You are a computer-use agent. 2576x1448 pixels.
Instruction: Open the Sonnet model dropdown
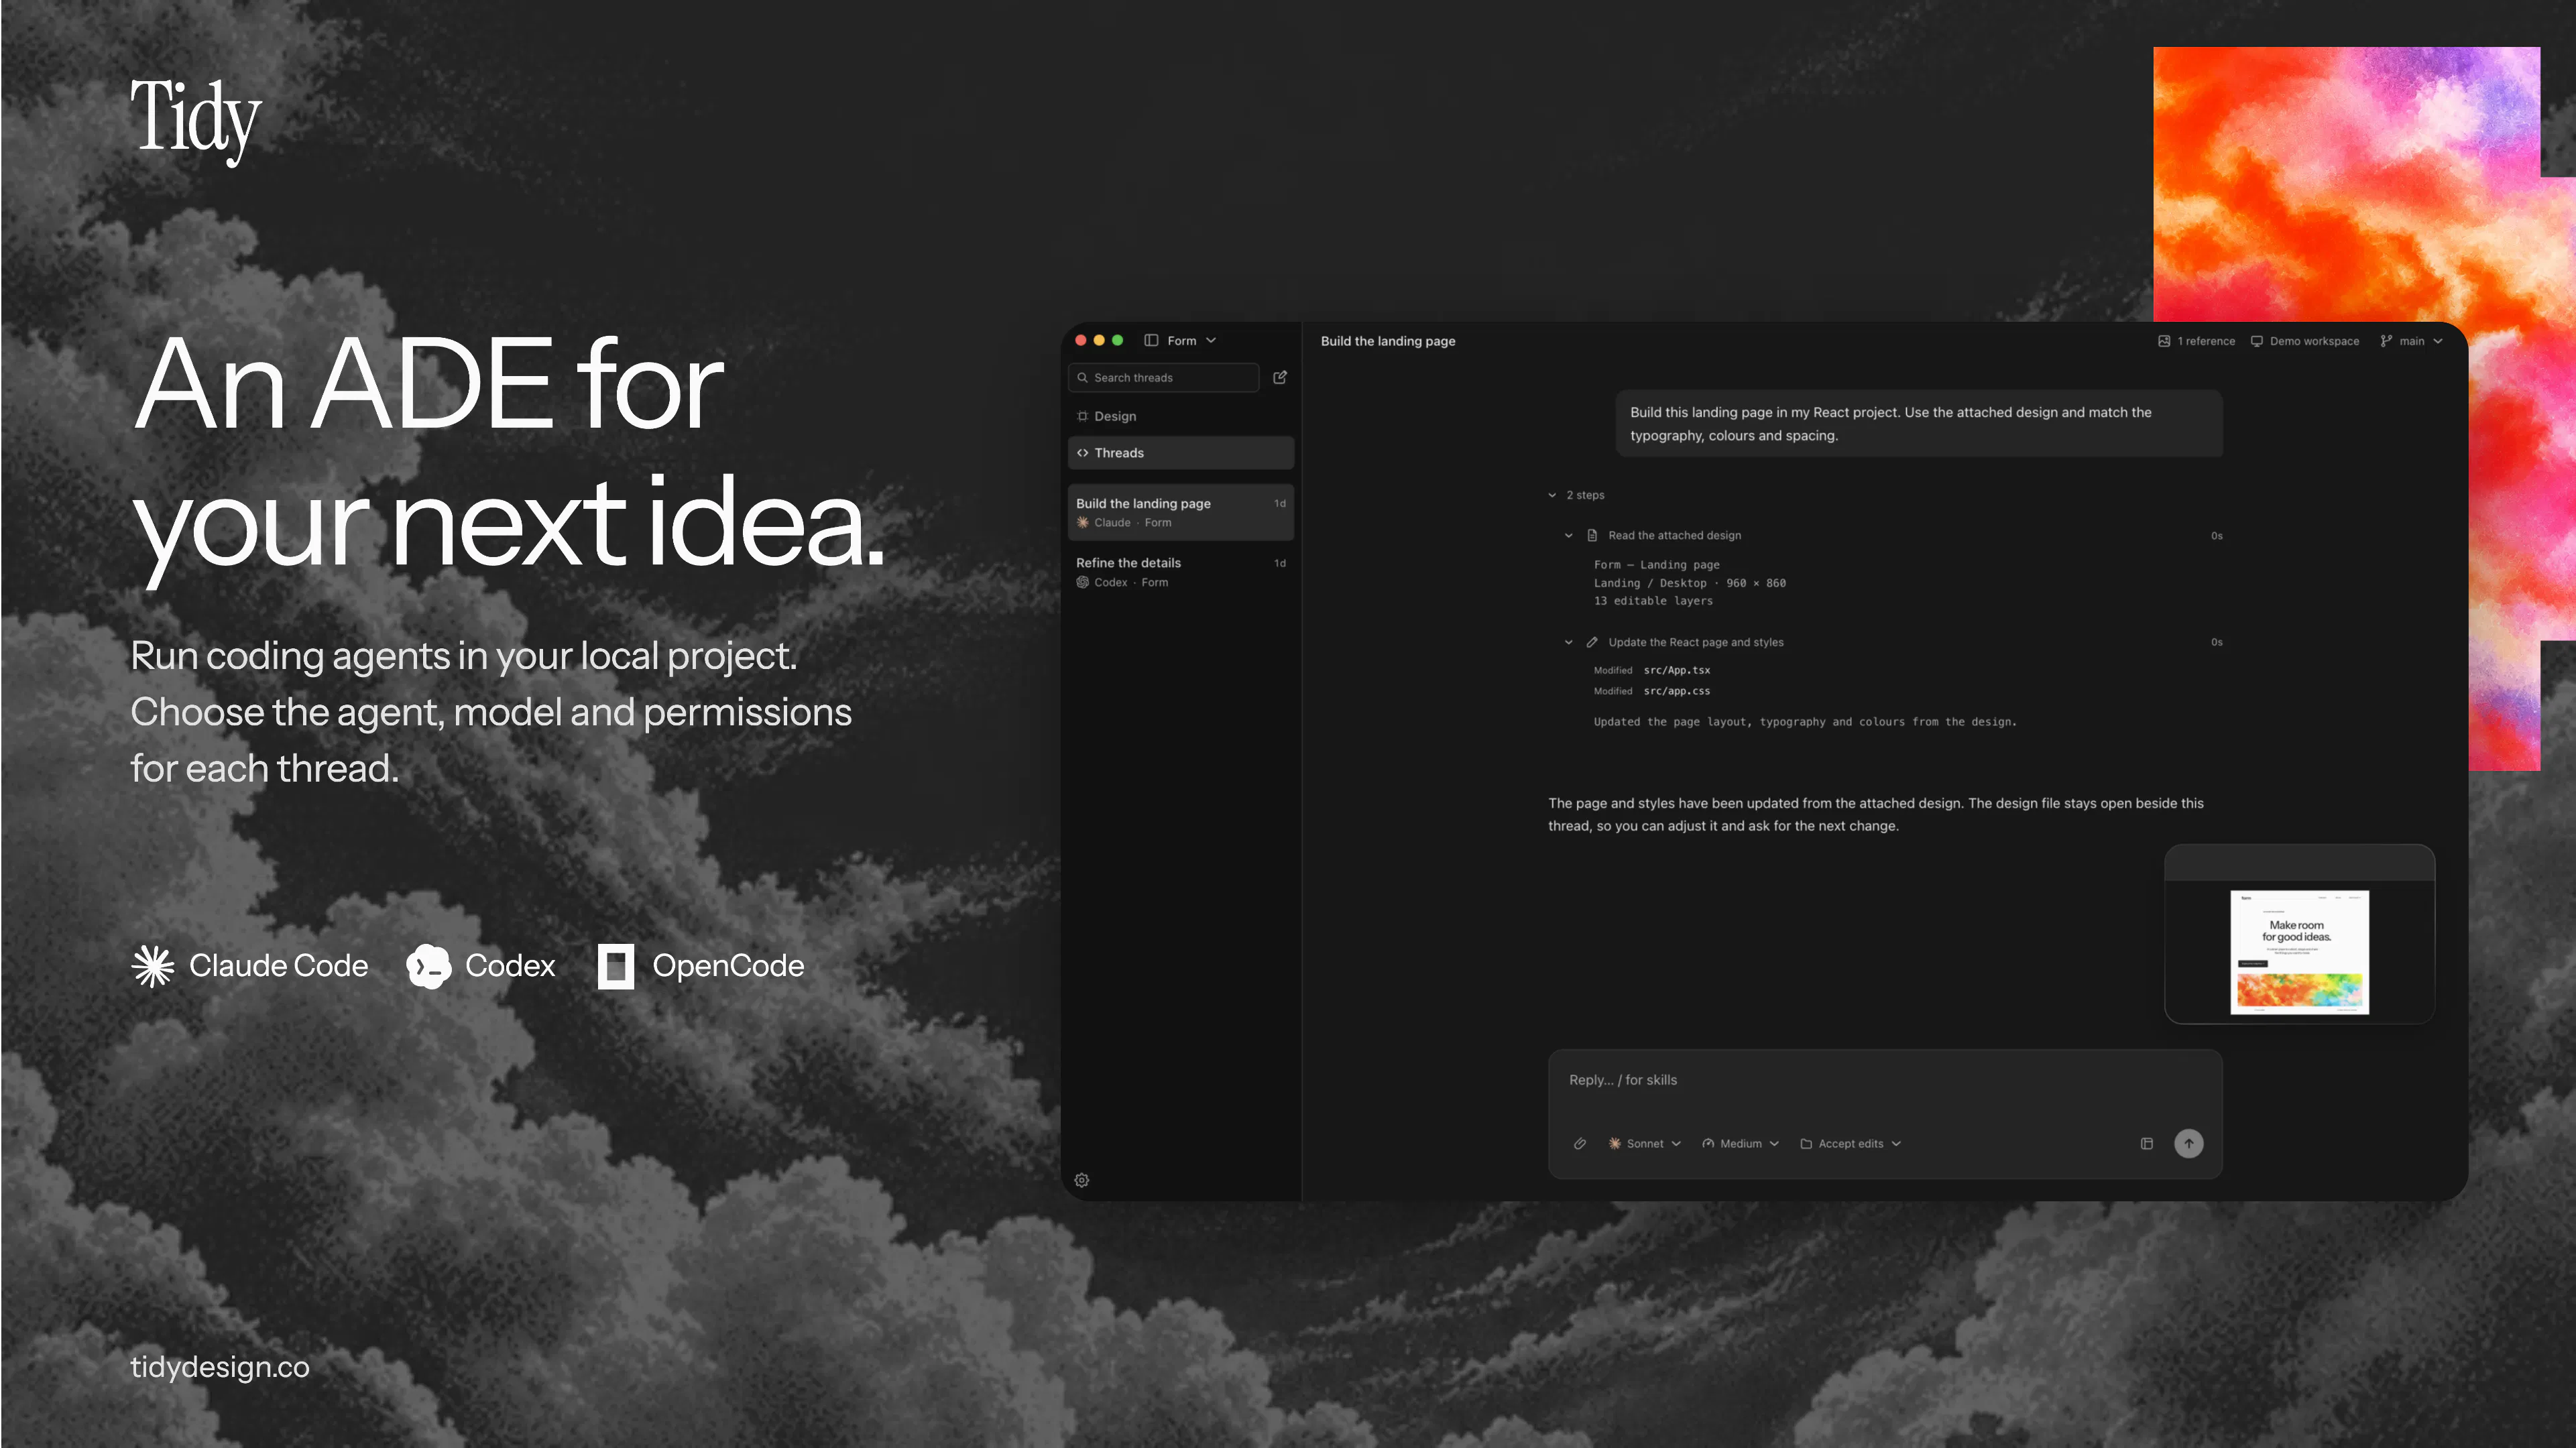point(1645,1143)
